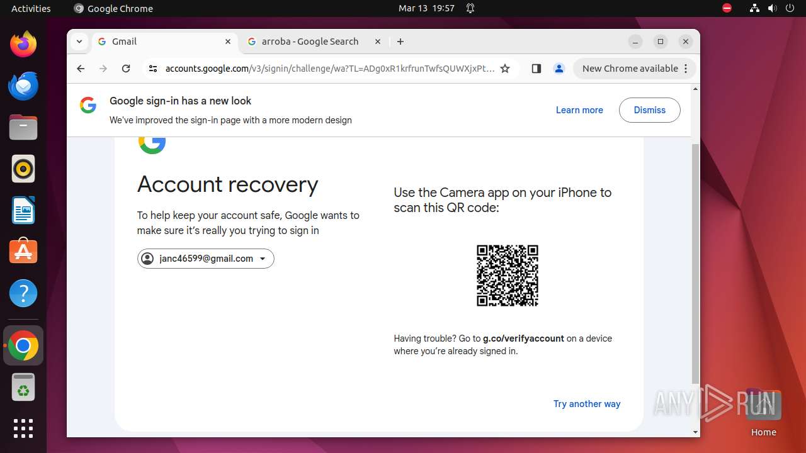
Task: Open the Files manager dock icon
Action: click(x=23, y=127)
